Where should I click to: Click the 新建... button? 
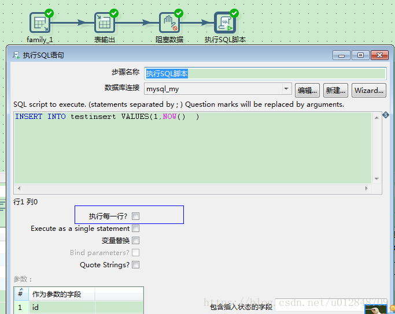pyautogui.click(x=335, y=90)
